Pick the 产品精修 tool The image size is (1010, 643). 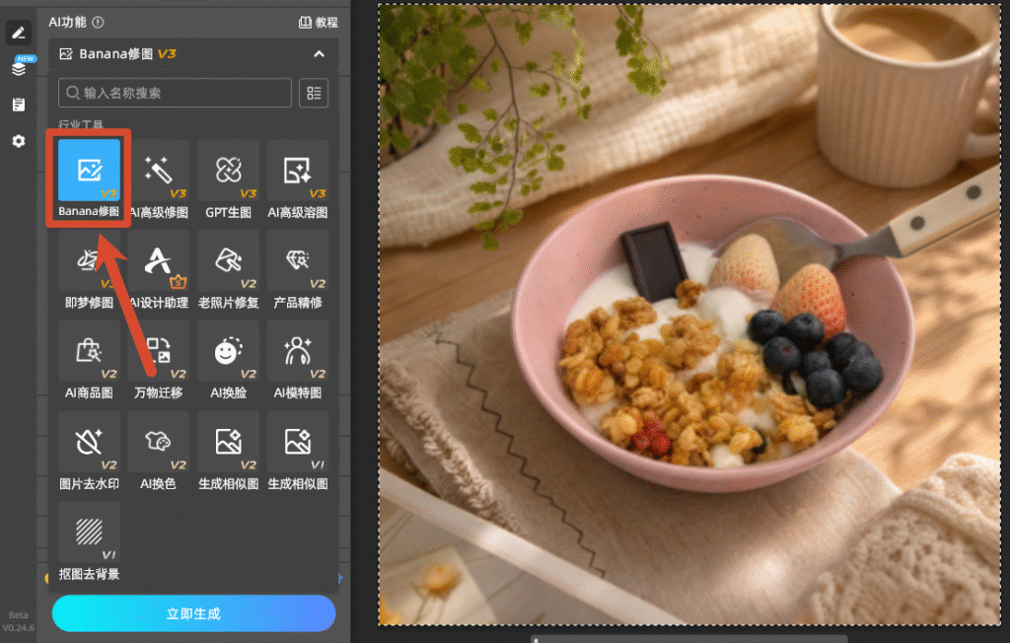click(x=298, y=269)
